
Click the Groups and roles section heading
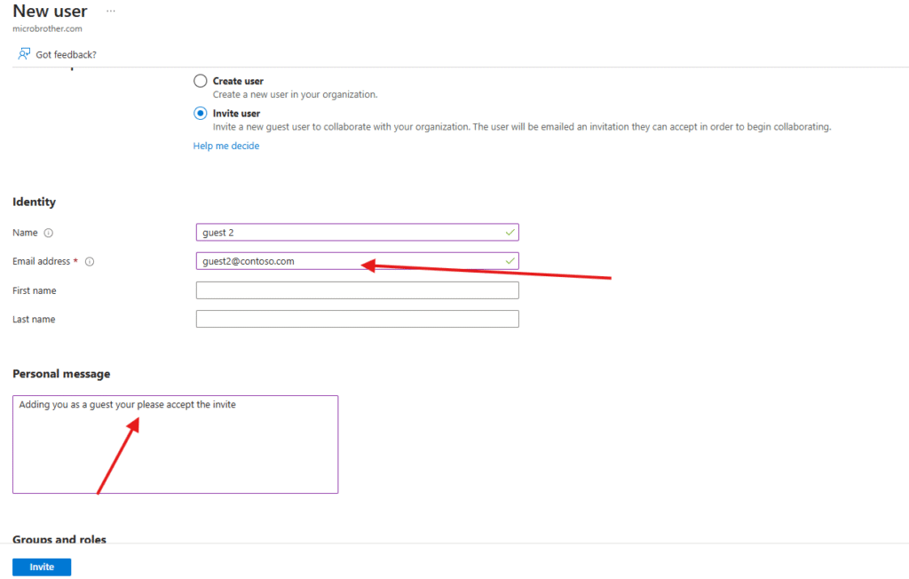tap(59, 539)
